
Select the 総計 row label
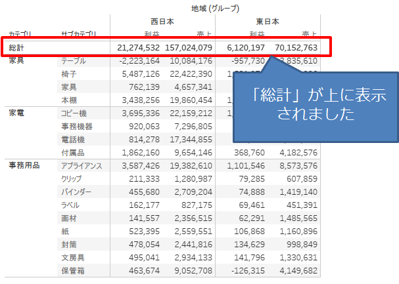tap(18, 48)
